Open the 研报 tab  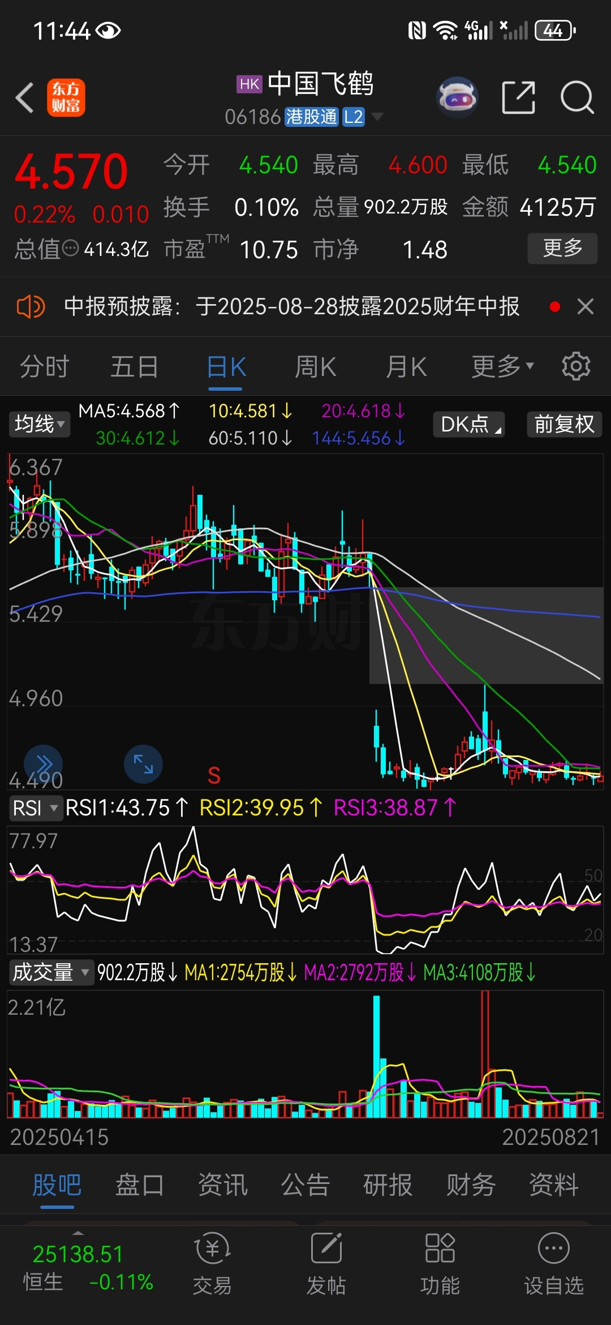pos(388,1185)
